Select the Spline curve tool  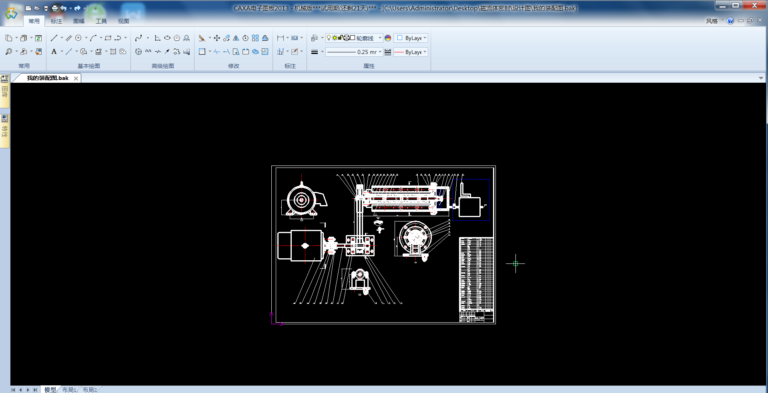[138, 38]
